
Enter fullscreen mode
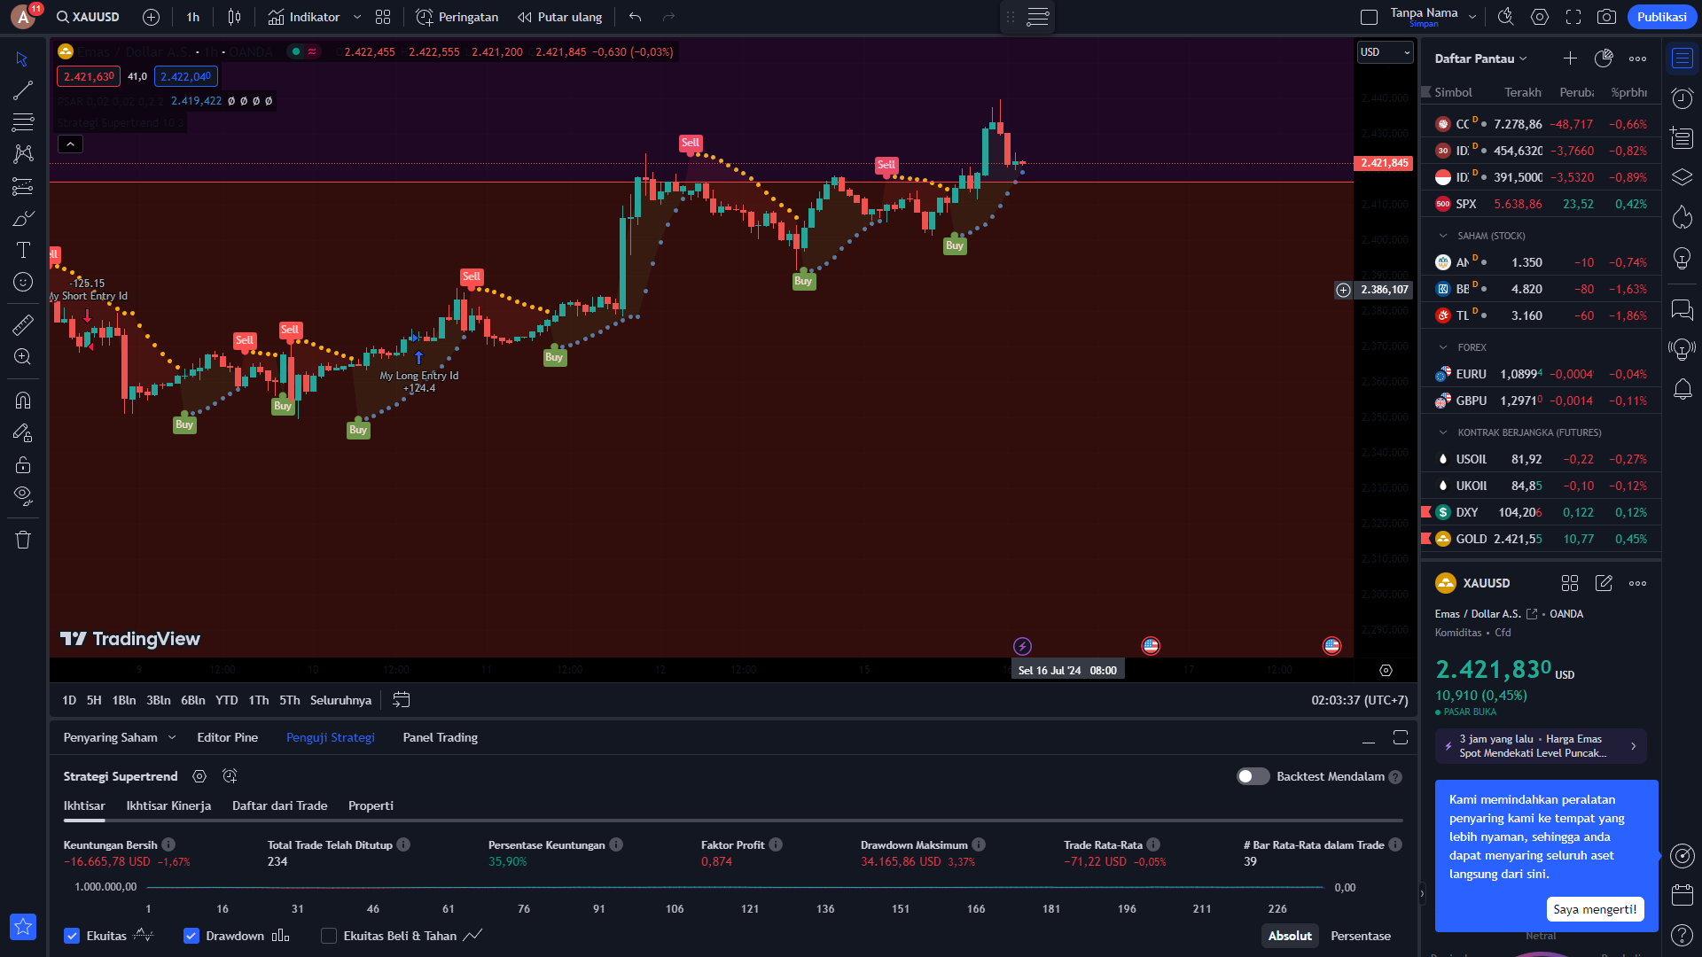pyautogui.click(x=1573, y=17)
